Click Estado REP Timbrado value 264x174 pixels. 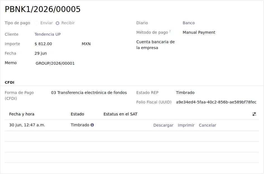(x=185, y=93)
